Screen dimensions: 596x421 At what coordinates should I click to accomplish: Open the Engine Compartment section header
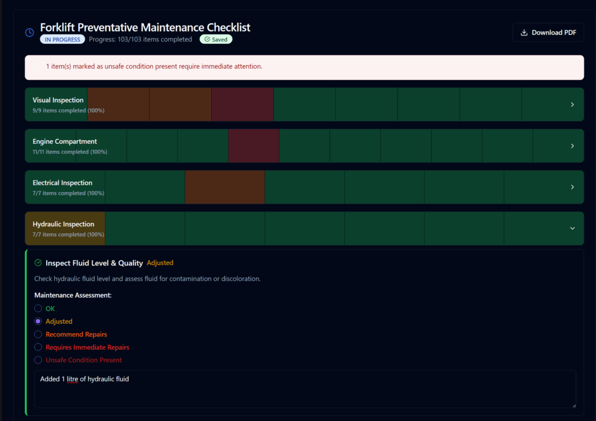[x=65, y=142]
